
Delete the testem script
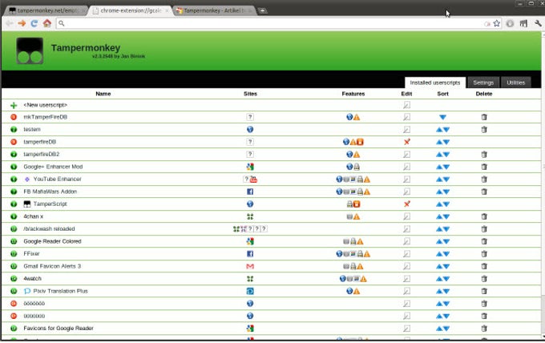(484, 130)
